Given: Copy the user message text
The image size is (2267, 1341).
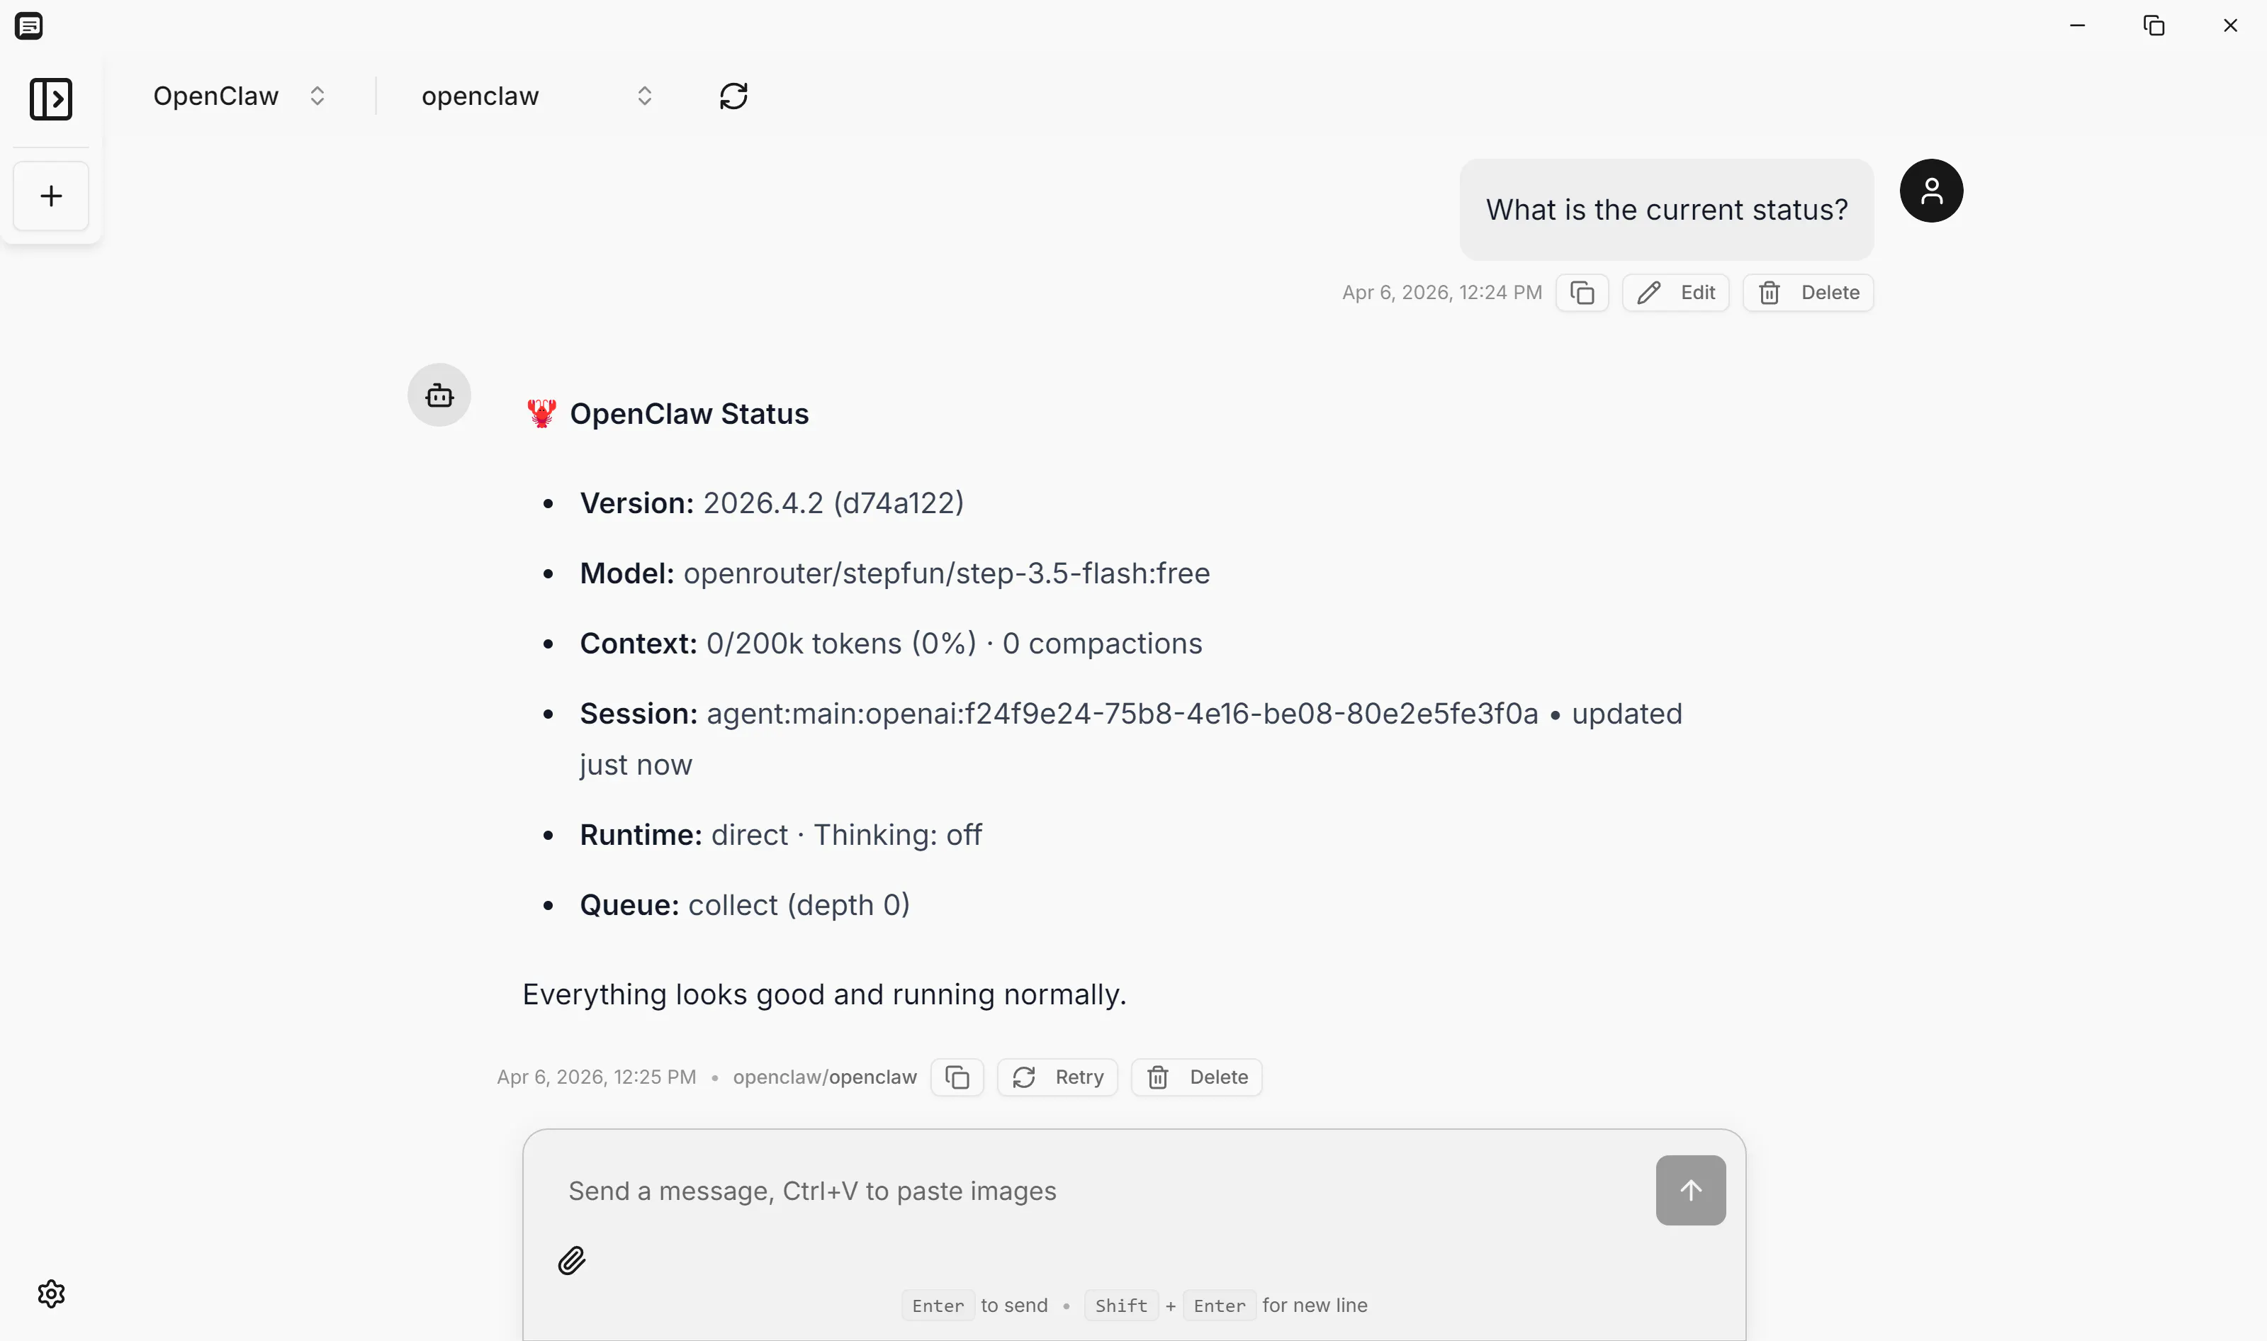Looking at the screenshot, I should (1582, 293).
